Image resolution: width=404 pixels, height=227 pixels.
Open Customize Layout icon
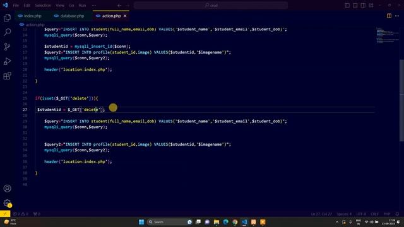[371, 5]
